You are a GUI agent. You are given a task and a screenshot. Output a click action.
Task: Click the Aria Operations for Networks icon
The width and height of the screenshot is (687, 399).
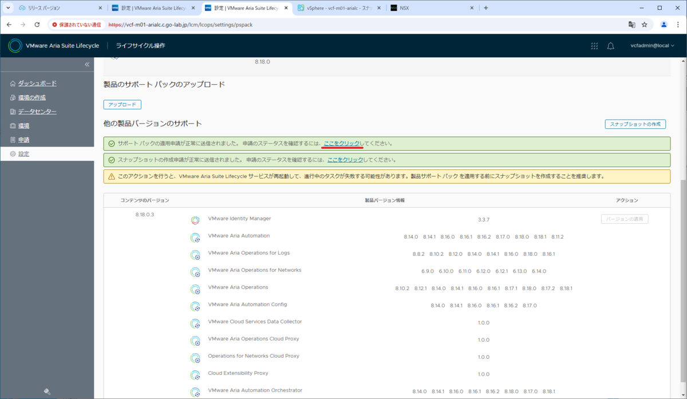[195, 272]
